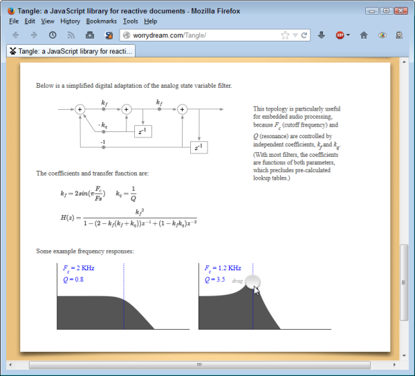Bookmark this page with star icon
This screenshot has height=376, width=415.
point(285,35)
